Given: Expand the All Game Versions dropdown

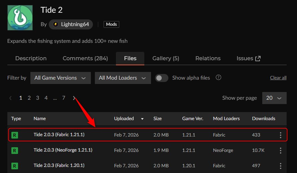Looking at the screenshot, I should click(60, 78).
